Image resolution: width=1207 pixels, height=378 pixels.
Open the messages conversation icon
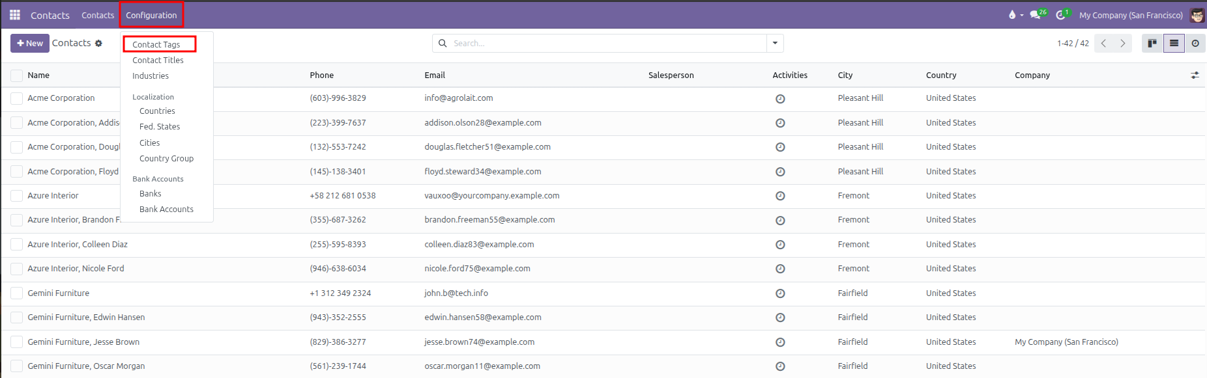tap(1035, 14)
